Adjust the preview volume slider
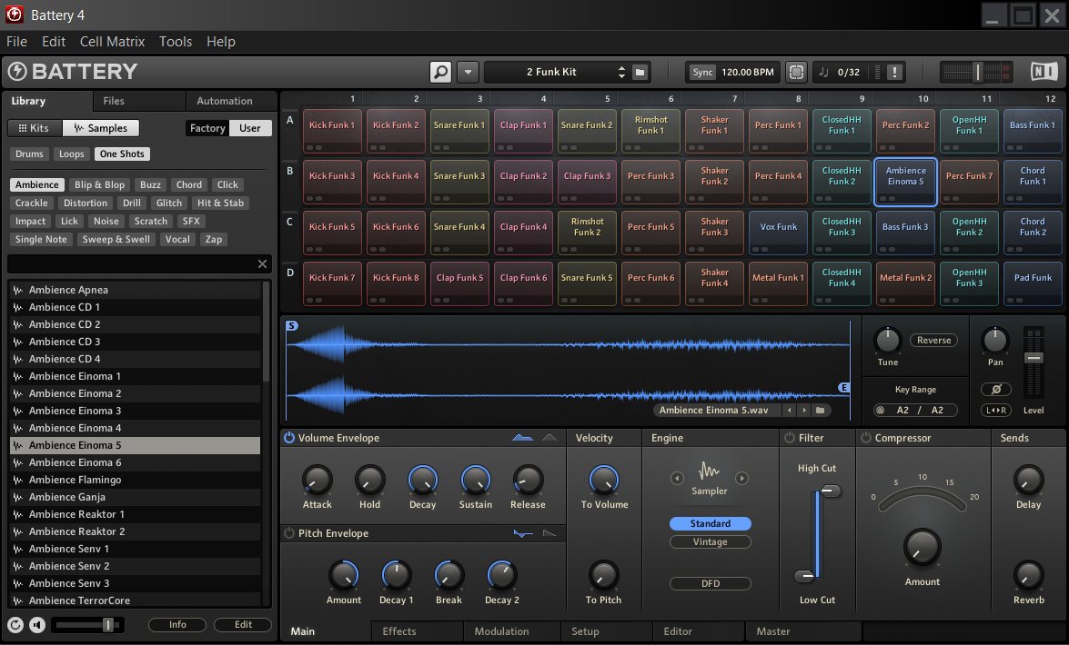This screenshot has width=1069, height=645. click(107, 625)
